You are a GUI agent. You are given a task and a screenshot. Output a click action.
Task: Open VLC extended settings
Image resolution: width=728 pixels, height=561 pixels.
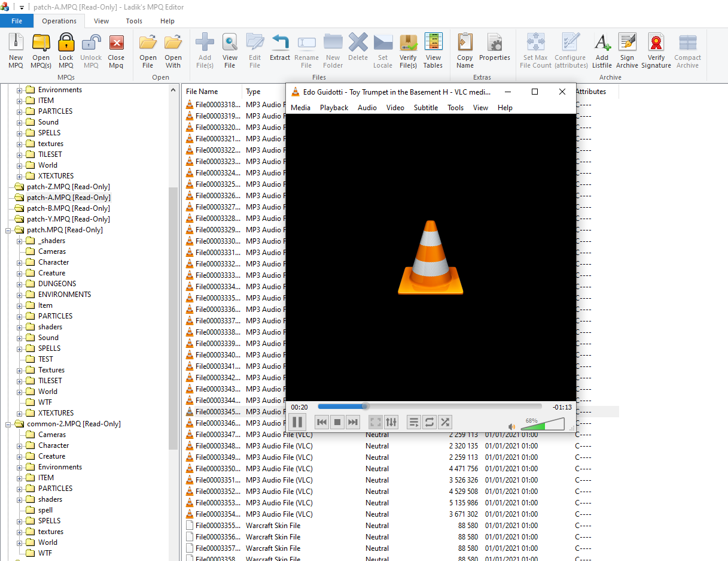pyautogui.click(x=391, y=422)
